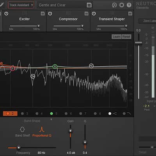Disable green EQ band 5

click(51, 113)
